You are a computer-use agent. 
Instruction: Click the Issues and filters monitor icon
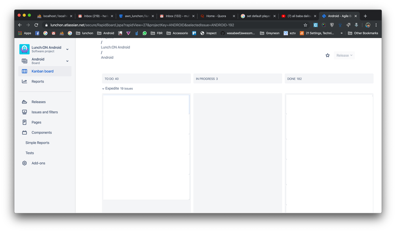pos(25,112)
